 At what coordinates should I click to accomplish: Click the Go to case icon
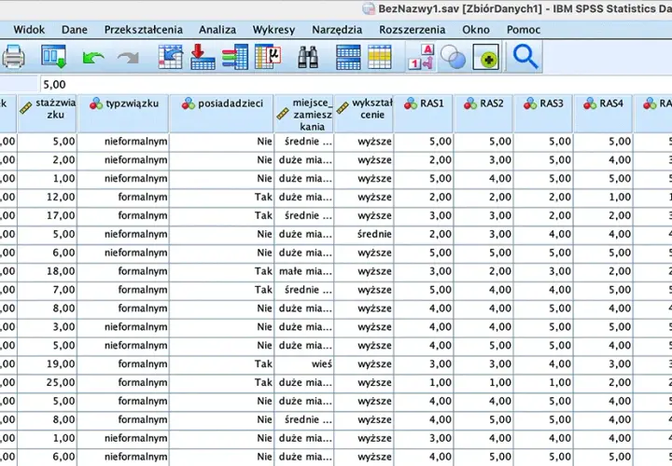click(171, 57)
